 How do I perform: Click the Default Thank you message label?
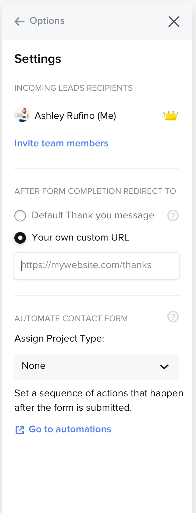click(93, 215)
